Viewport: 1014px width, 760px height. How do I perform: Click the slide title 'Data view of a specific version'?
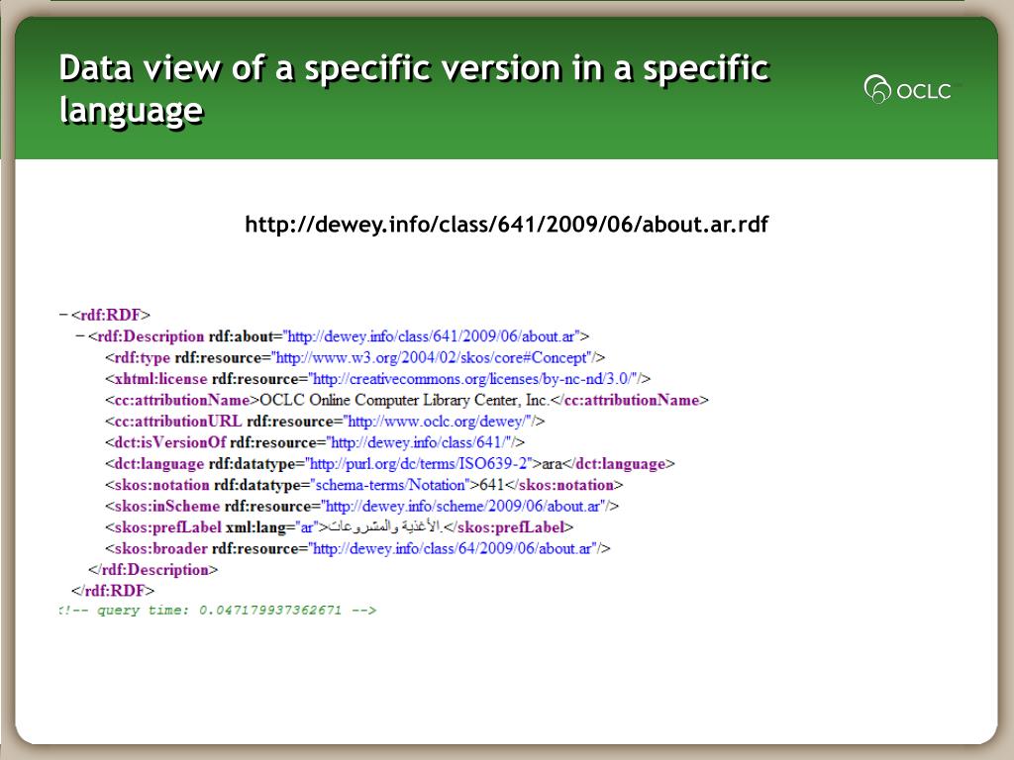(414, 88)
